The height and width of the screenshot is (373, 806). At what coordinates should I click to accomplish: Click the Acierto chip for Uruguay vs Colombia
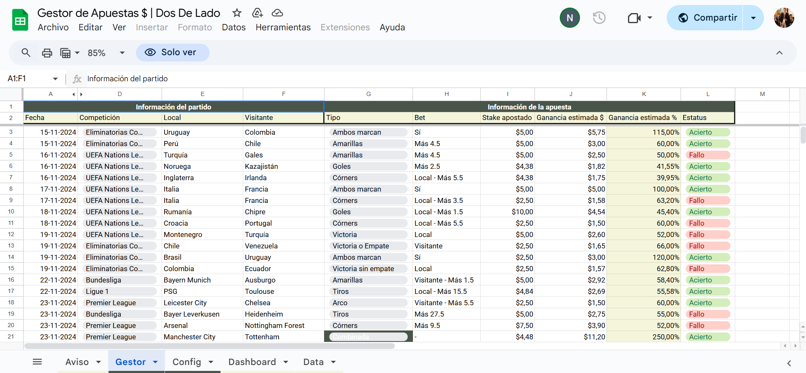[708, 132]
